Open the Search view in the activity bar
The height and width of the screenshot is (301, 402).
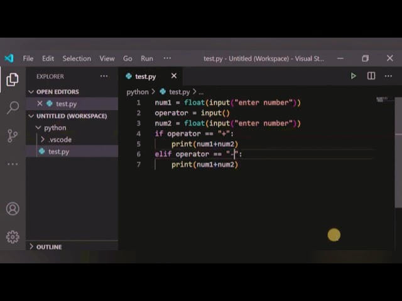(13, 107)
